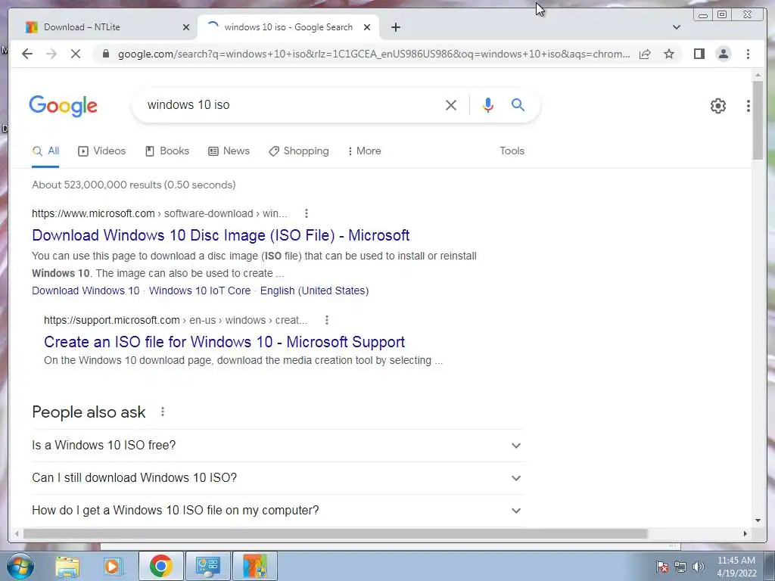This screenshot has height=581, width=775.
Task: Click the lock icon in address bar
Action: [105, 54]
